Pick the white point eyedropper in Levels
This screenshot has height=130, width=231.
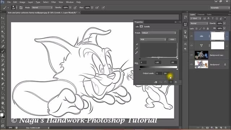point(137,53)
